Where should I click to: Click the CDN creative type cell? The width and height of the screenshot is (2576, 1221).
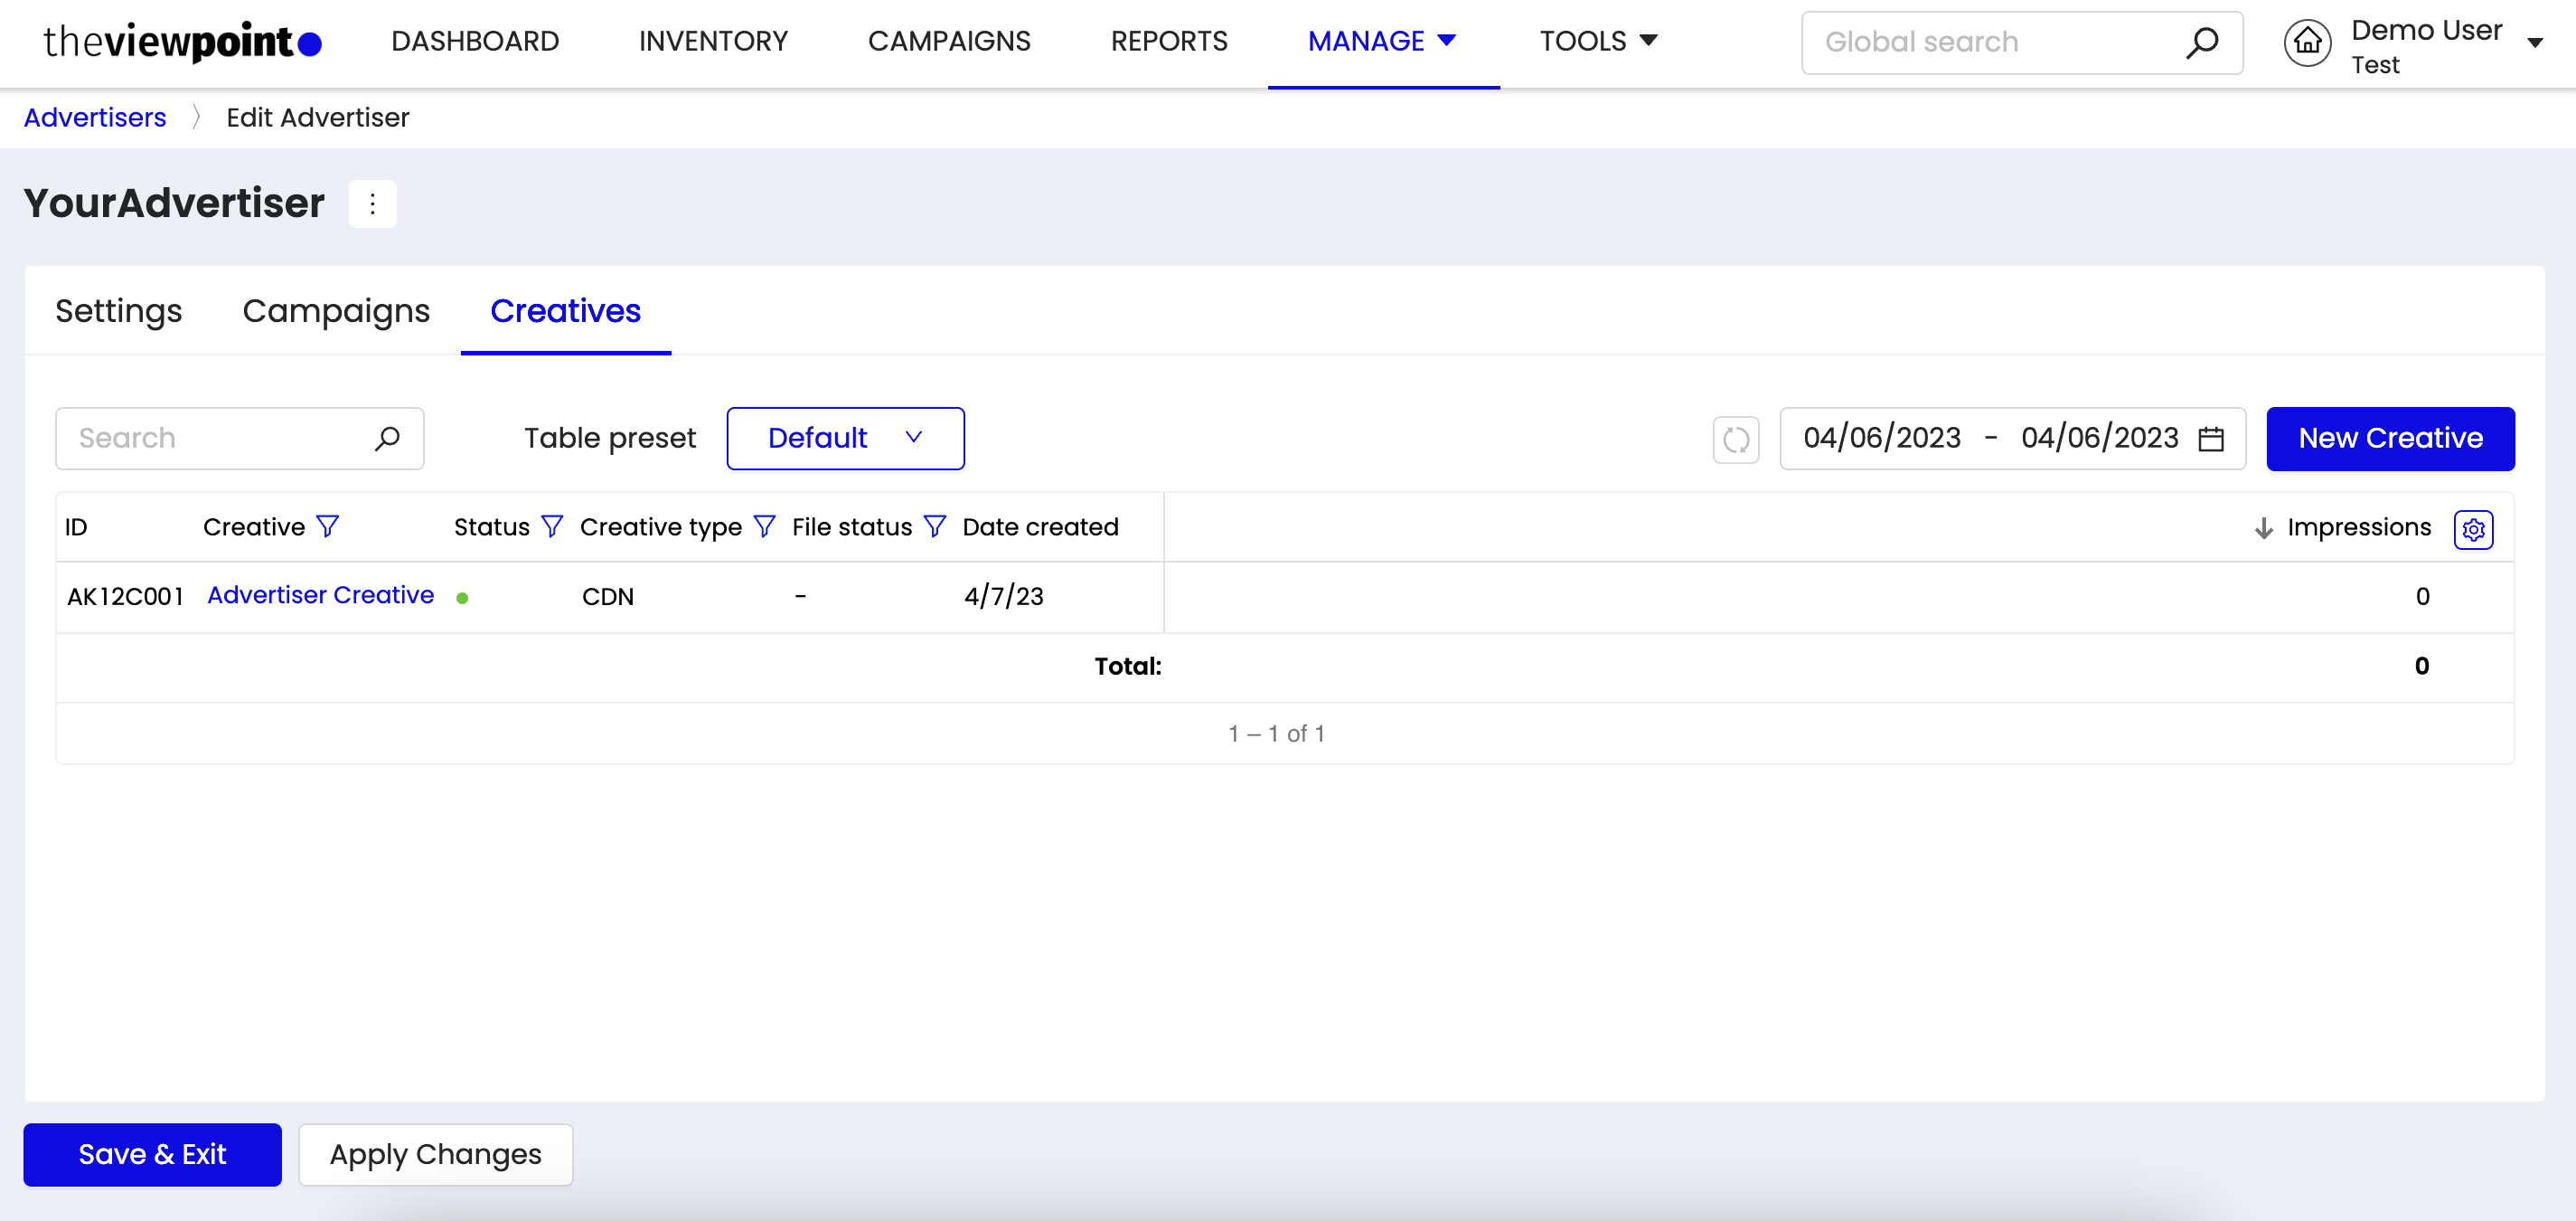[x=608, y=597]
